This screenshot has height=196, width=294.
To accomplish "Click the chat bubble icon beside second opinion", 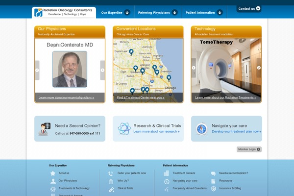I will pos(213,173).
